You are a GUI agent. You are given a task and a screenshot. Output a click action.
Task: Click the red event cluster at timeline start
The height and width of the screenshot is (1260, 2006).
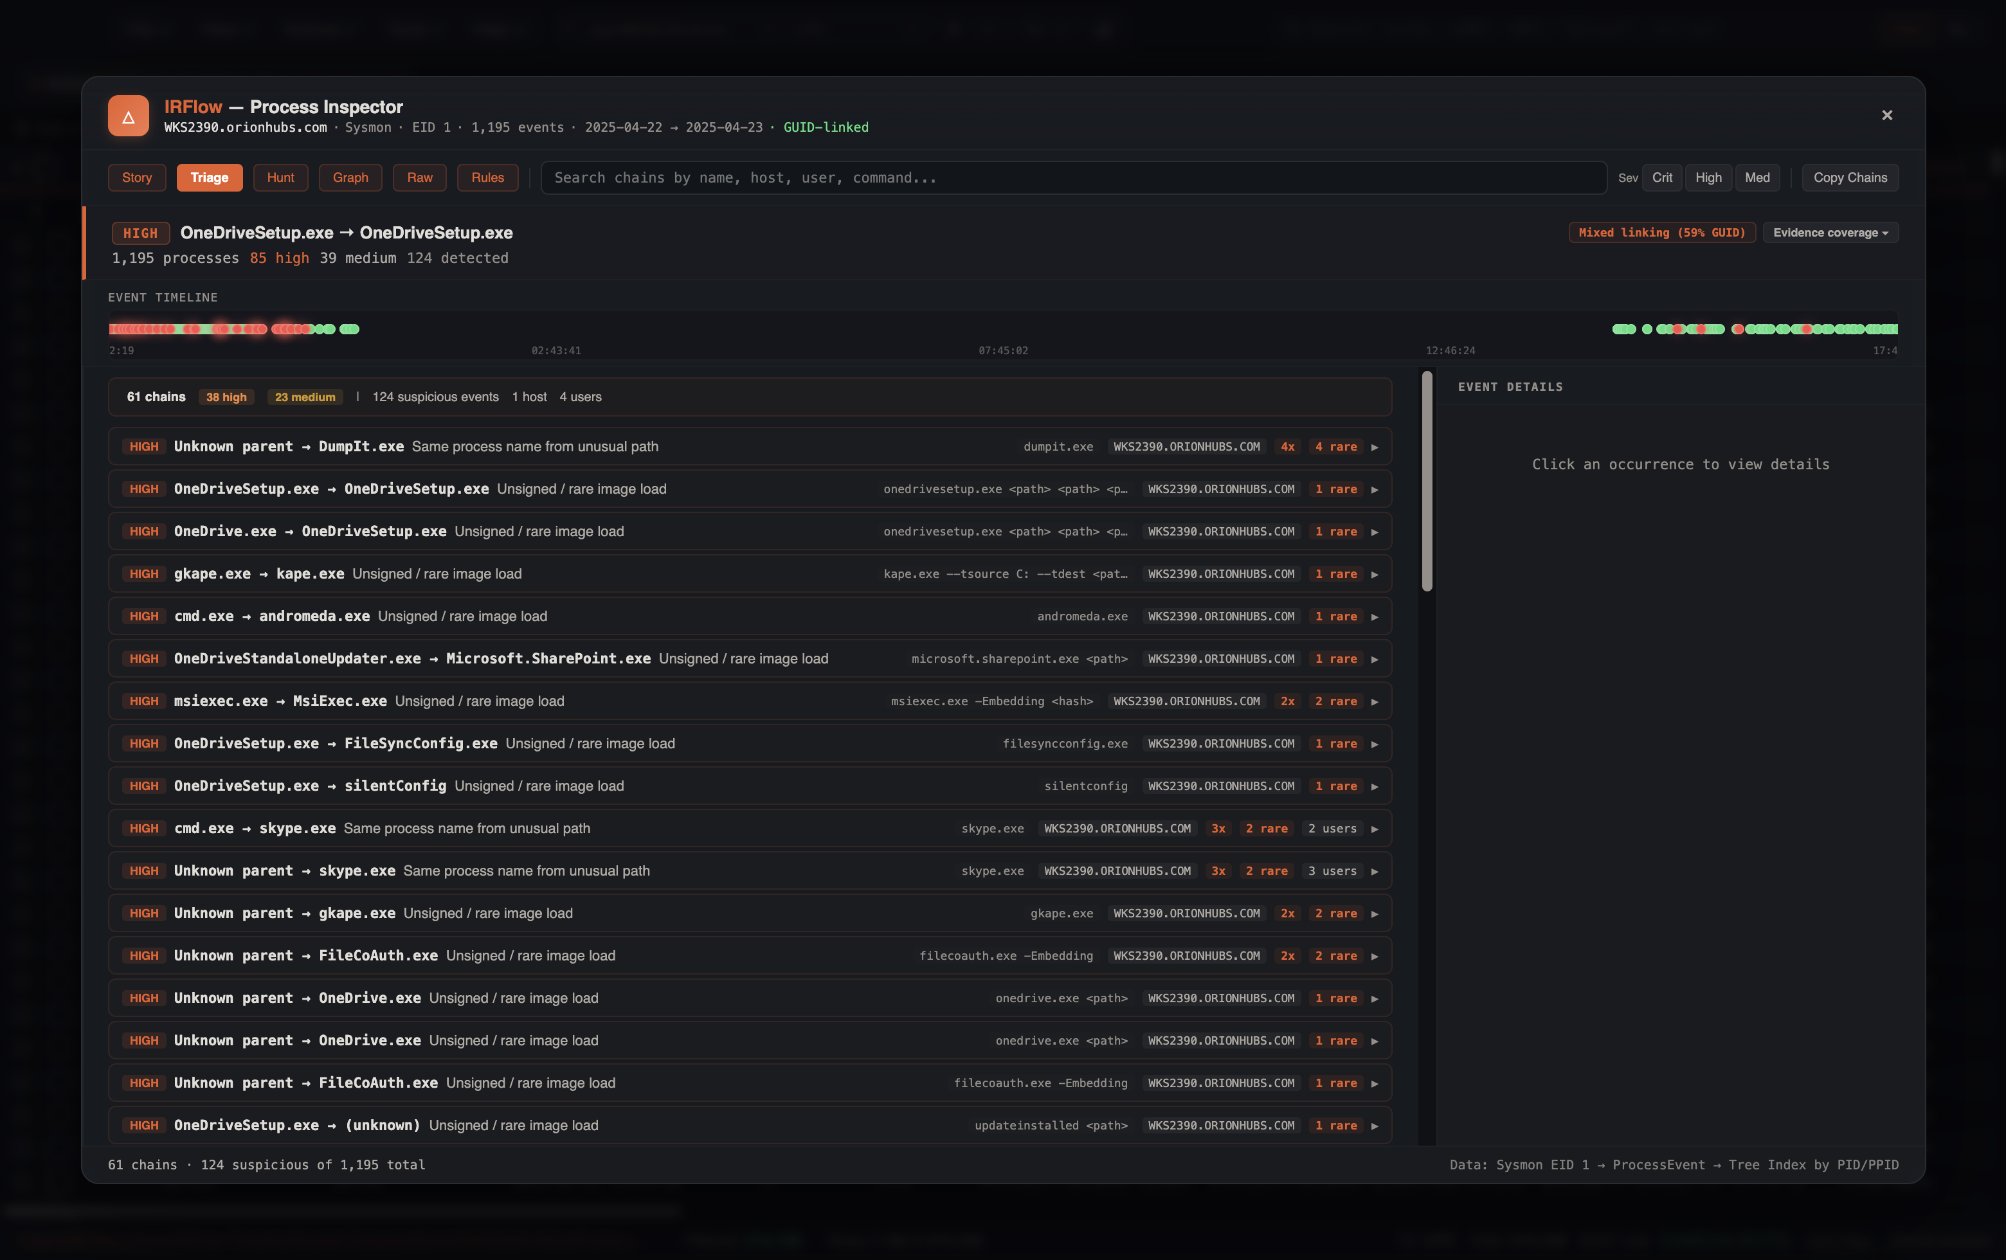pos(141,329)
